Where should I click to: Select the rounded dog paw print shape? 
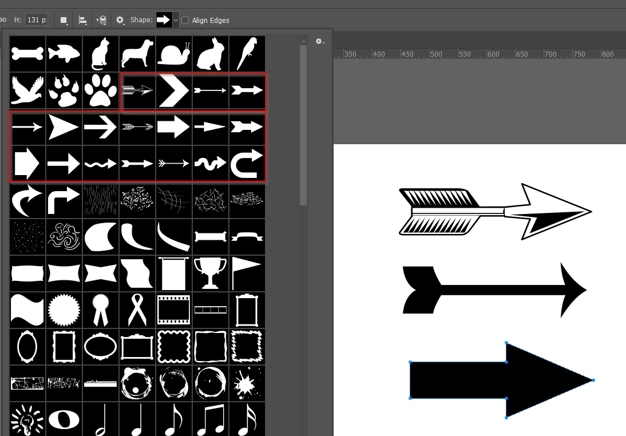101,90
